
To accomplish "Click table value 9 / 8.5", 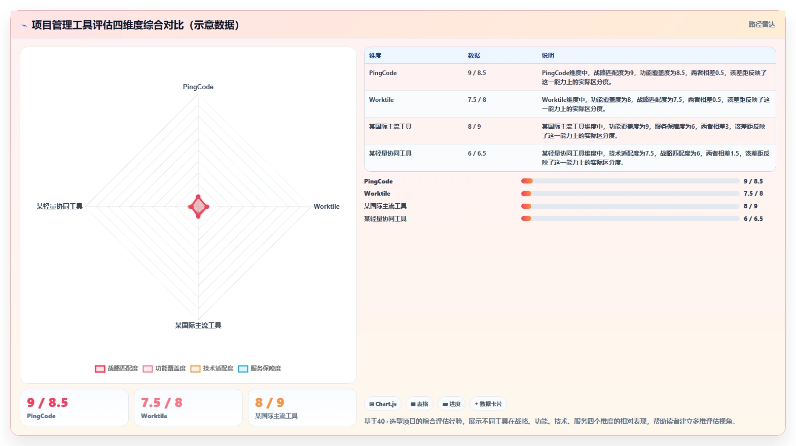I will (x=477, y=73).
